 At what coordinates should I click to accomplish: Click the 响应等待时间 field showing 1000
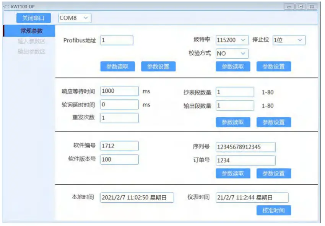tap(120, 91)
